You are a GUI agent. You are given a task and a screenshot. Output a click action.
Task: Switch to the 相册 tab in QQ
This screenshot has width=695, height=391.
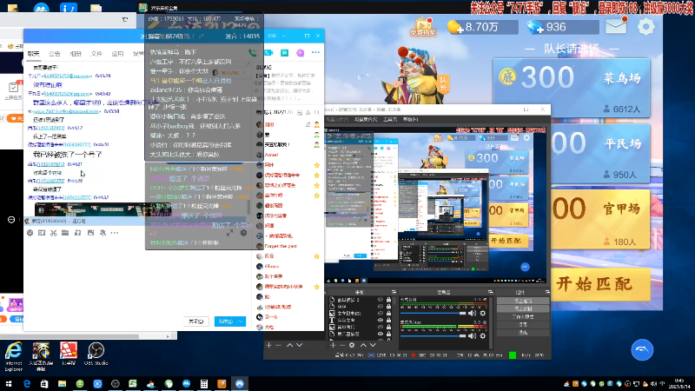pyautogui.click(x=76, y=54)
